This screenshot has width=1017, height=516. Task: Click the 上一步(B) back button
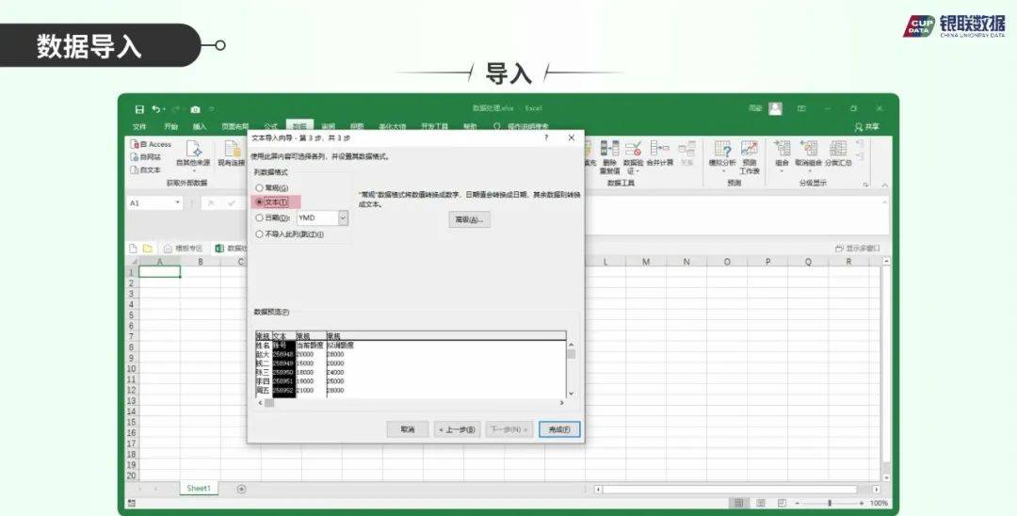click(458, 429)
